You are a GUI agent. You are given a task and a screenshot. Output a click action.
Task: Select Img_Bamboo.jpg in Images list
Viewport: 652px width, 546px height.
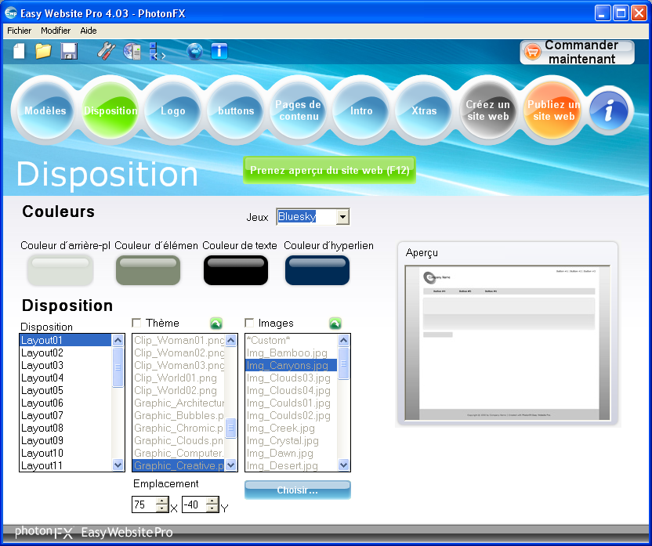pyautogui.click(x=292, y=353)
